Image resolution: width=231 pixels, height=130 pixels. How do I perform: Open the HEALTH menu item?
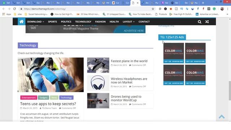tap(114, 22)
